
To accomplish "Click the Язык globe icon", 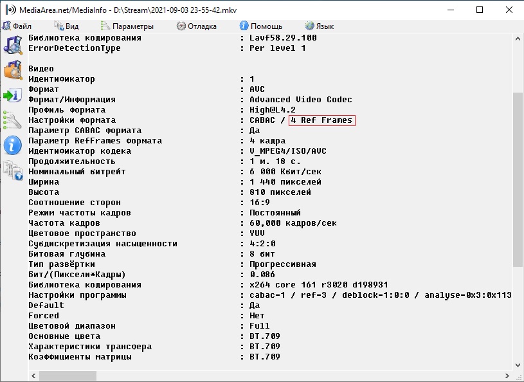I will (309, 26).
